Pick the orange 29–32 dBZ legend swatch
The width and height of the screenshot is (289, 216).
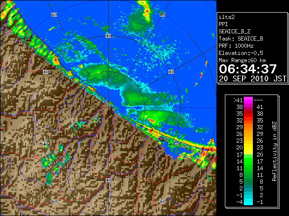click(x=248, y=127)
